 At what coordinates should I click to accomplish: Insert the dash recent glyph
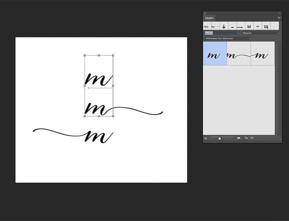click(x=258, y=26)
